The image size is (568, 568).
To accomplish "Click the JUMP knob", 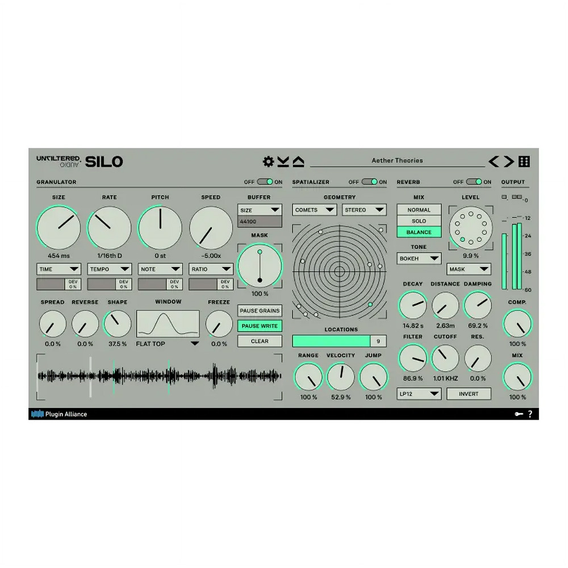I will [x=373, y=377].
